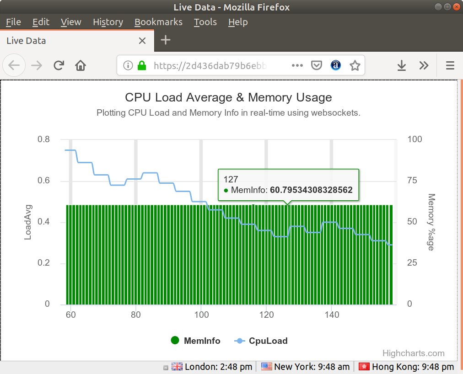Click the Save to Pocket icon

[316, 66]
